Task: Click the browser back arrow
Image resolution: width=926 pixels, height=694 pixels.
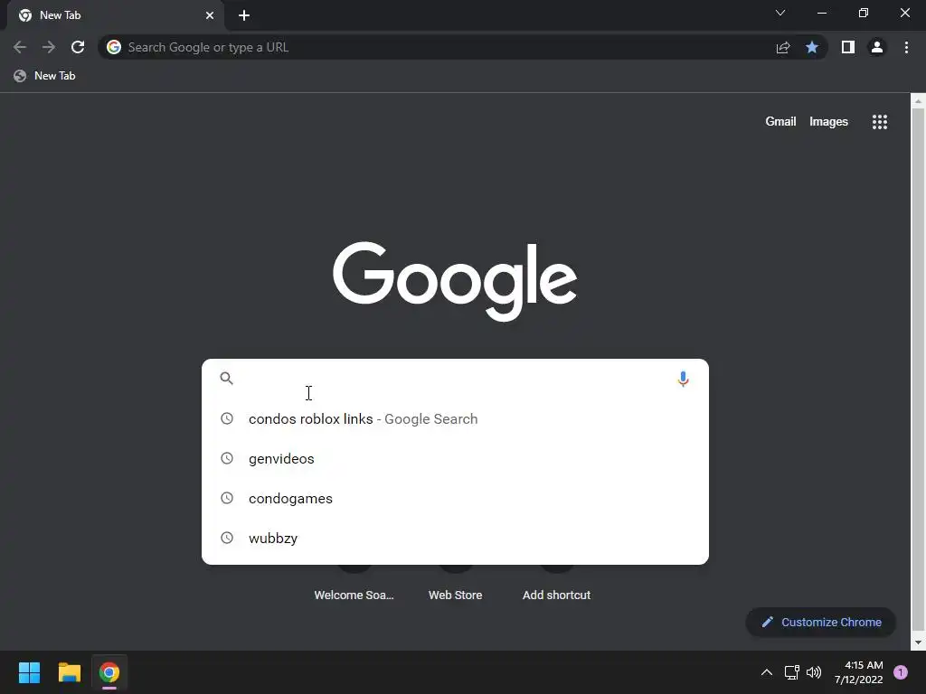Action: [20, 47]
